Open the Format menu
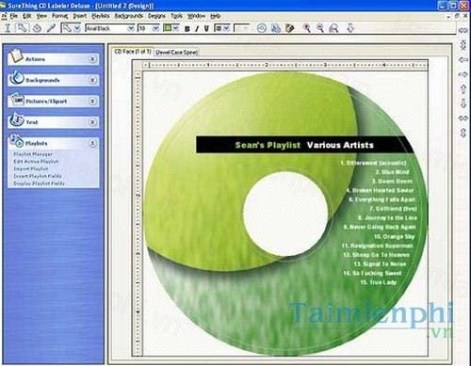This screenshot has width=471, height=366. pos(59,16)
